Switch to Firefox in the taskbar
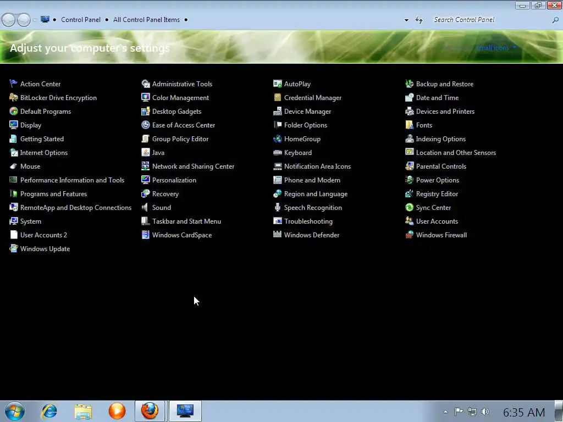Viewport: 563px width, 422px height. point(150,411)
